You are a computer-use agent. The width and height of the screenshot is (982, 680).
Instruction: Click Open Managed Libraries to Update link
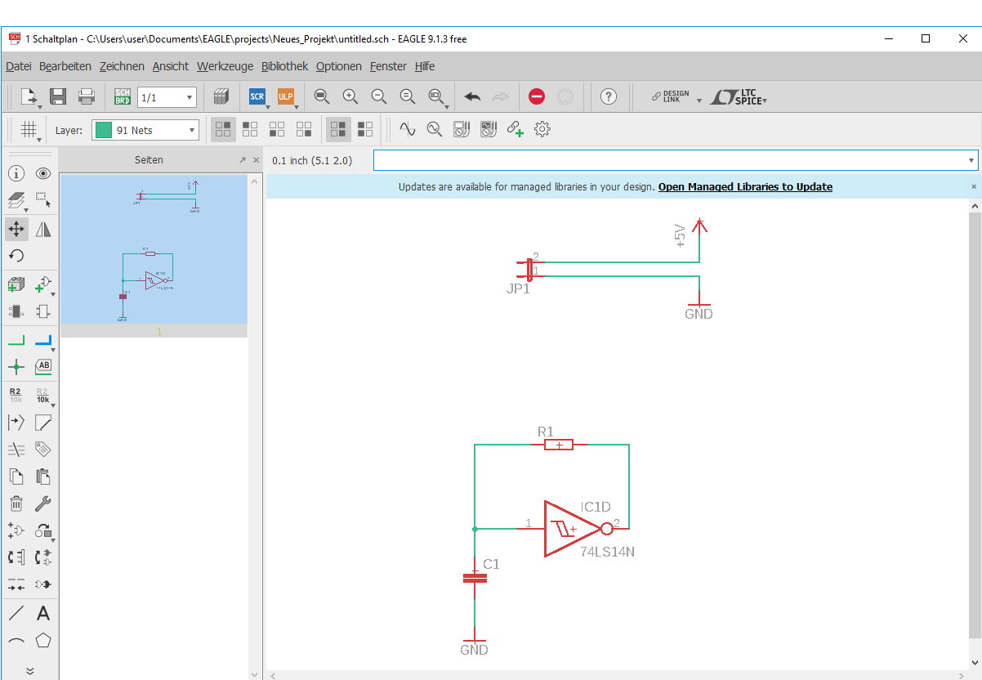tap(745, 186)
